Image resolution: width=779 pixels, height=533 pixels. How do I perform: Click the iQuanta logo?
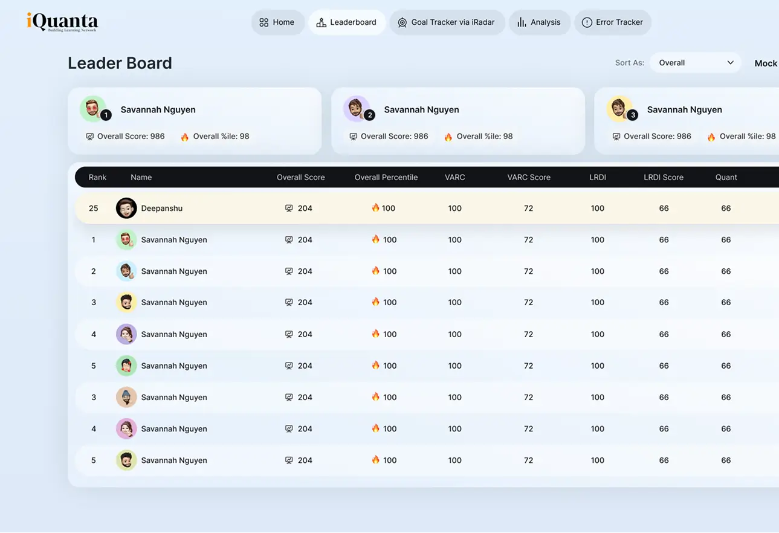[x=62, y=22]
